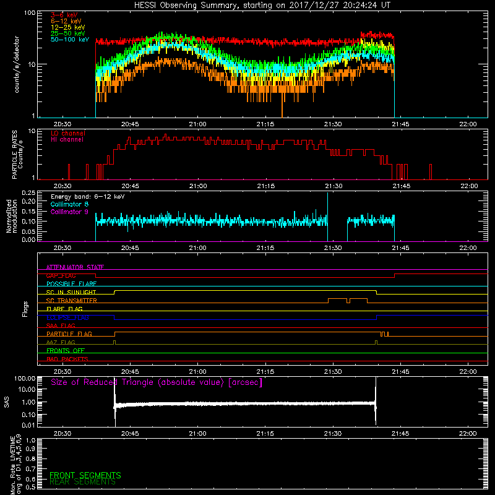Screen dimensions: 495x495
Task: Click the LO channel legend label
Action: pyautogui.click(x=68, y=133)
